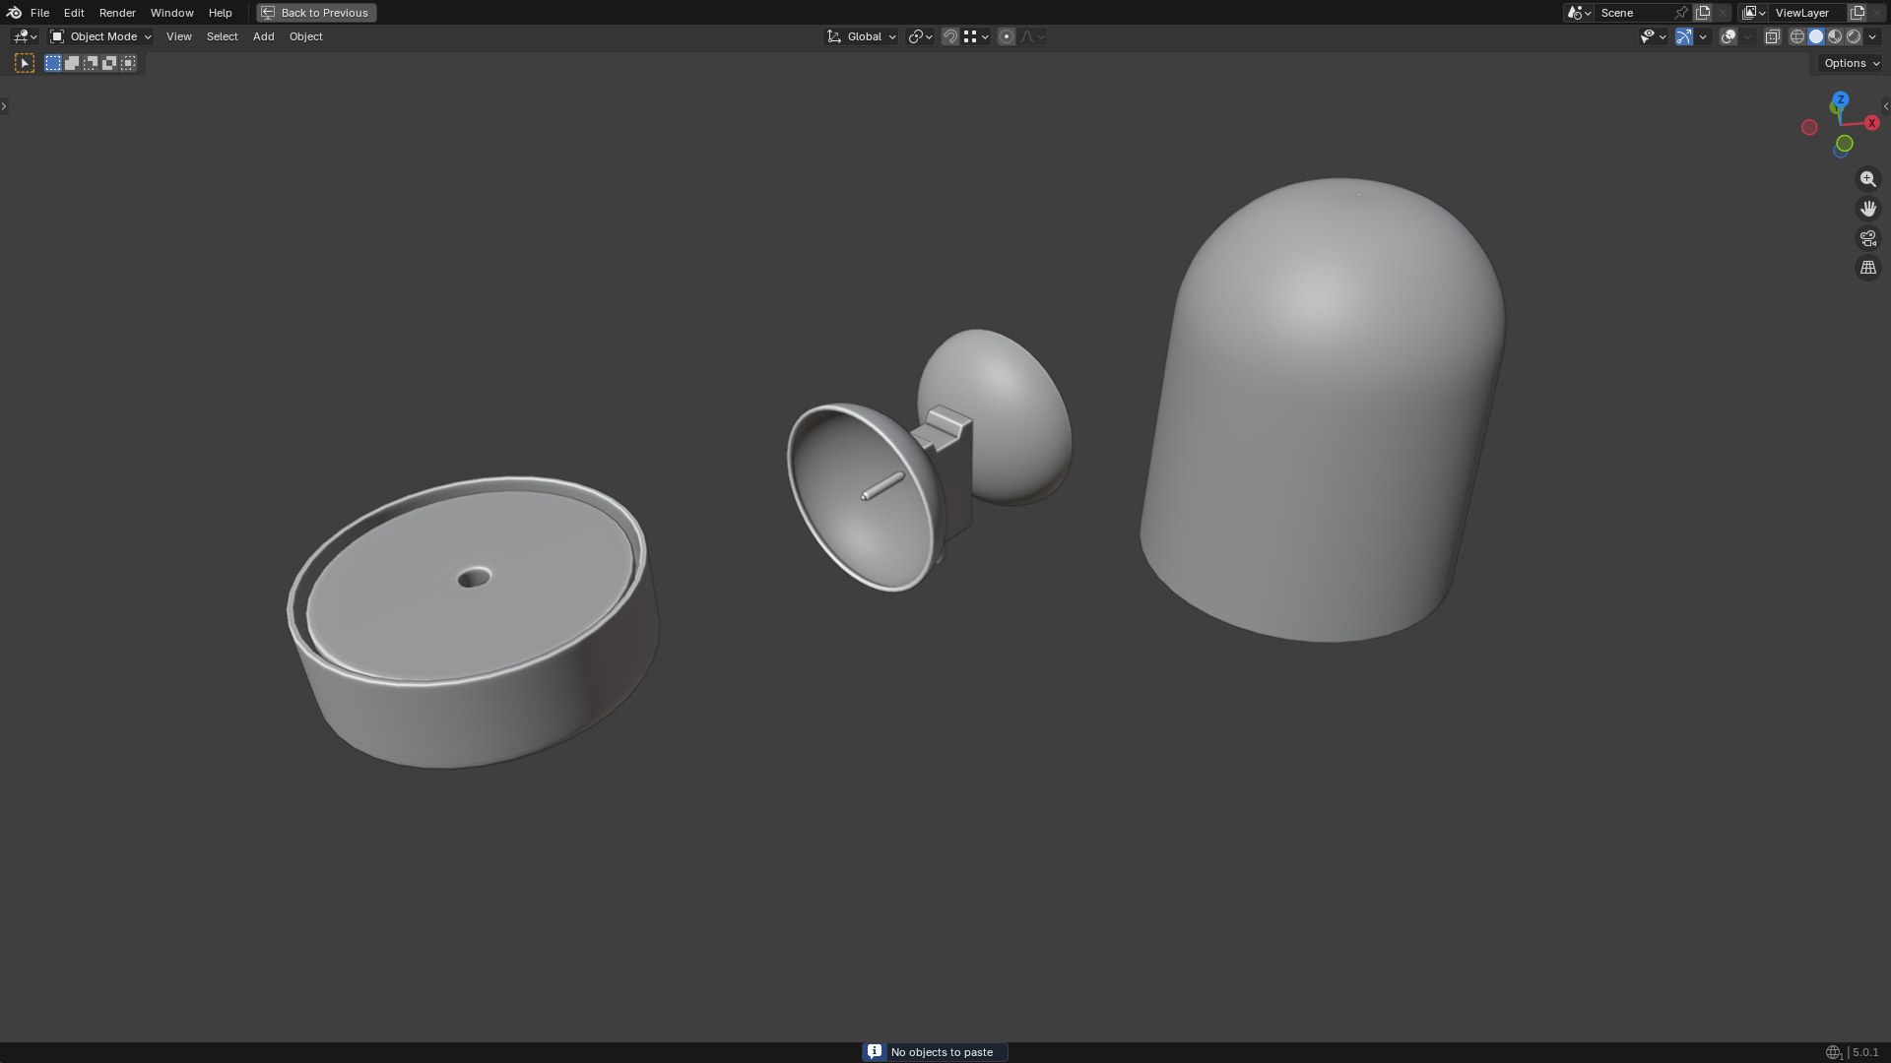Click the Scene name field
This screenshot has height=1063, width=1891.
click(x=1633, y=13)
